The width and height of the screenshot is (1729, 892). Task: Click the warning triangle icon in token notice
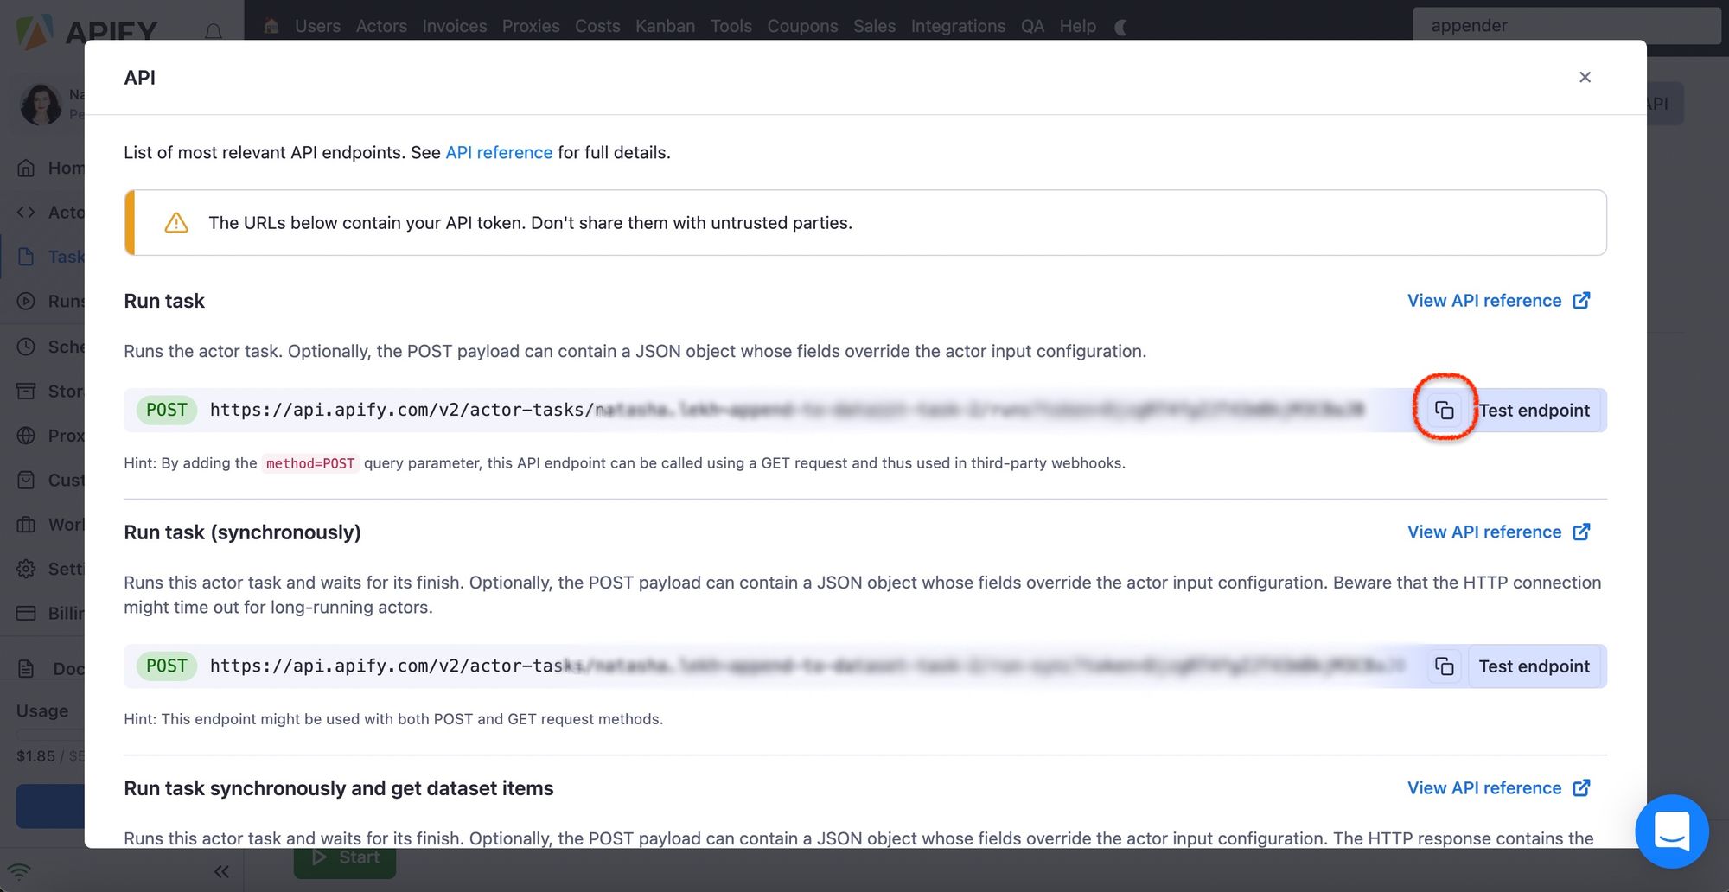176,223
